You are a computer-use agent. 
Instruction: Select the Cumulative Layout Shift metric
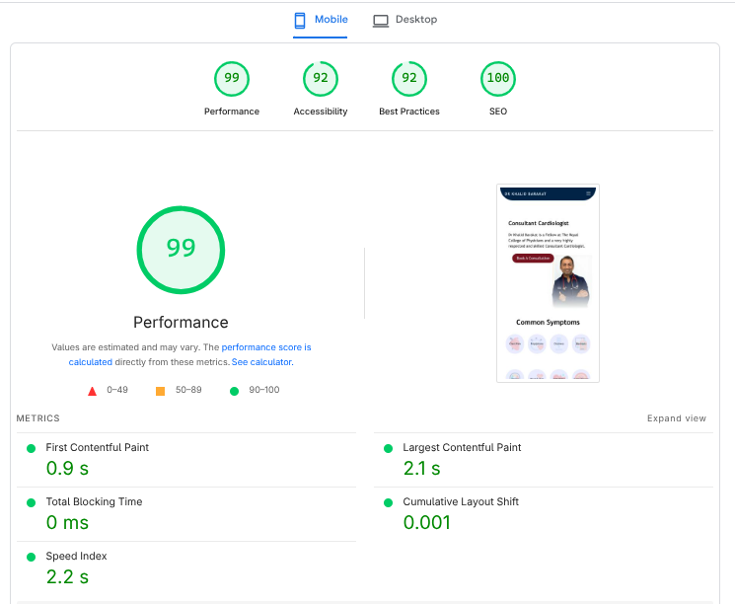click(461, 502)
